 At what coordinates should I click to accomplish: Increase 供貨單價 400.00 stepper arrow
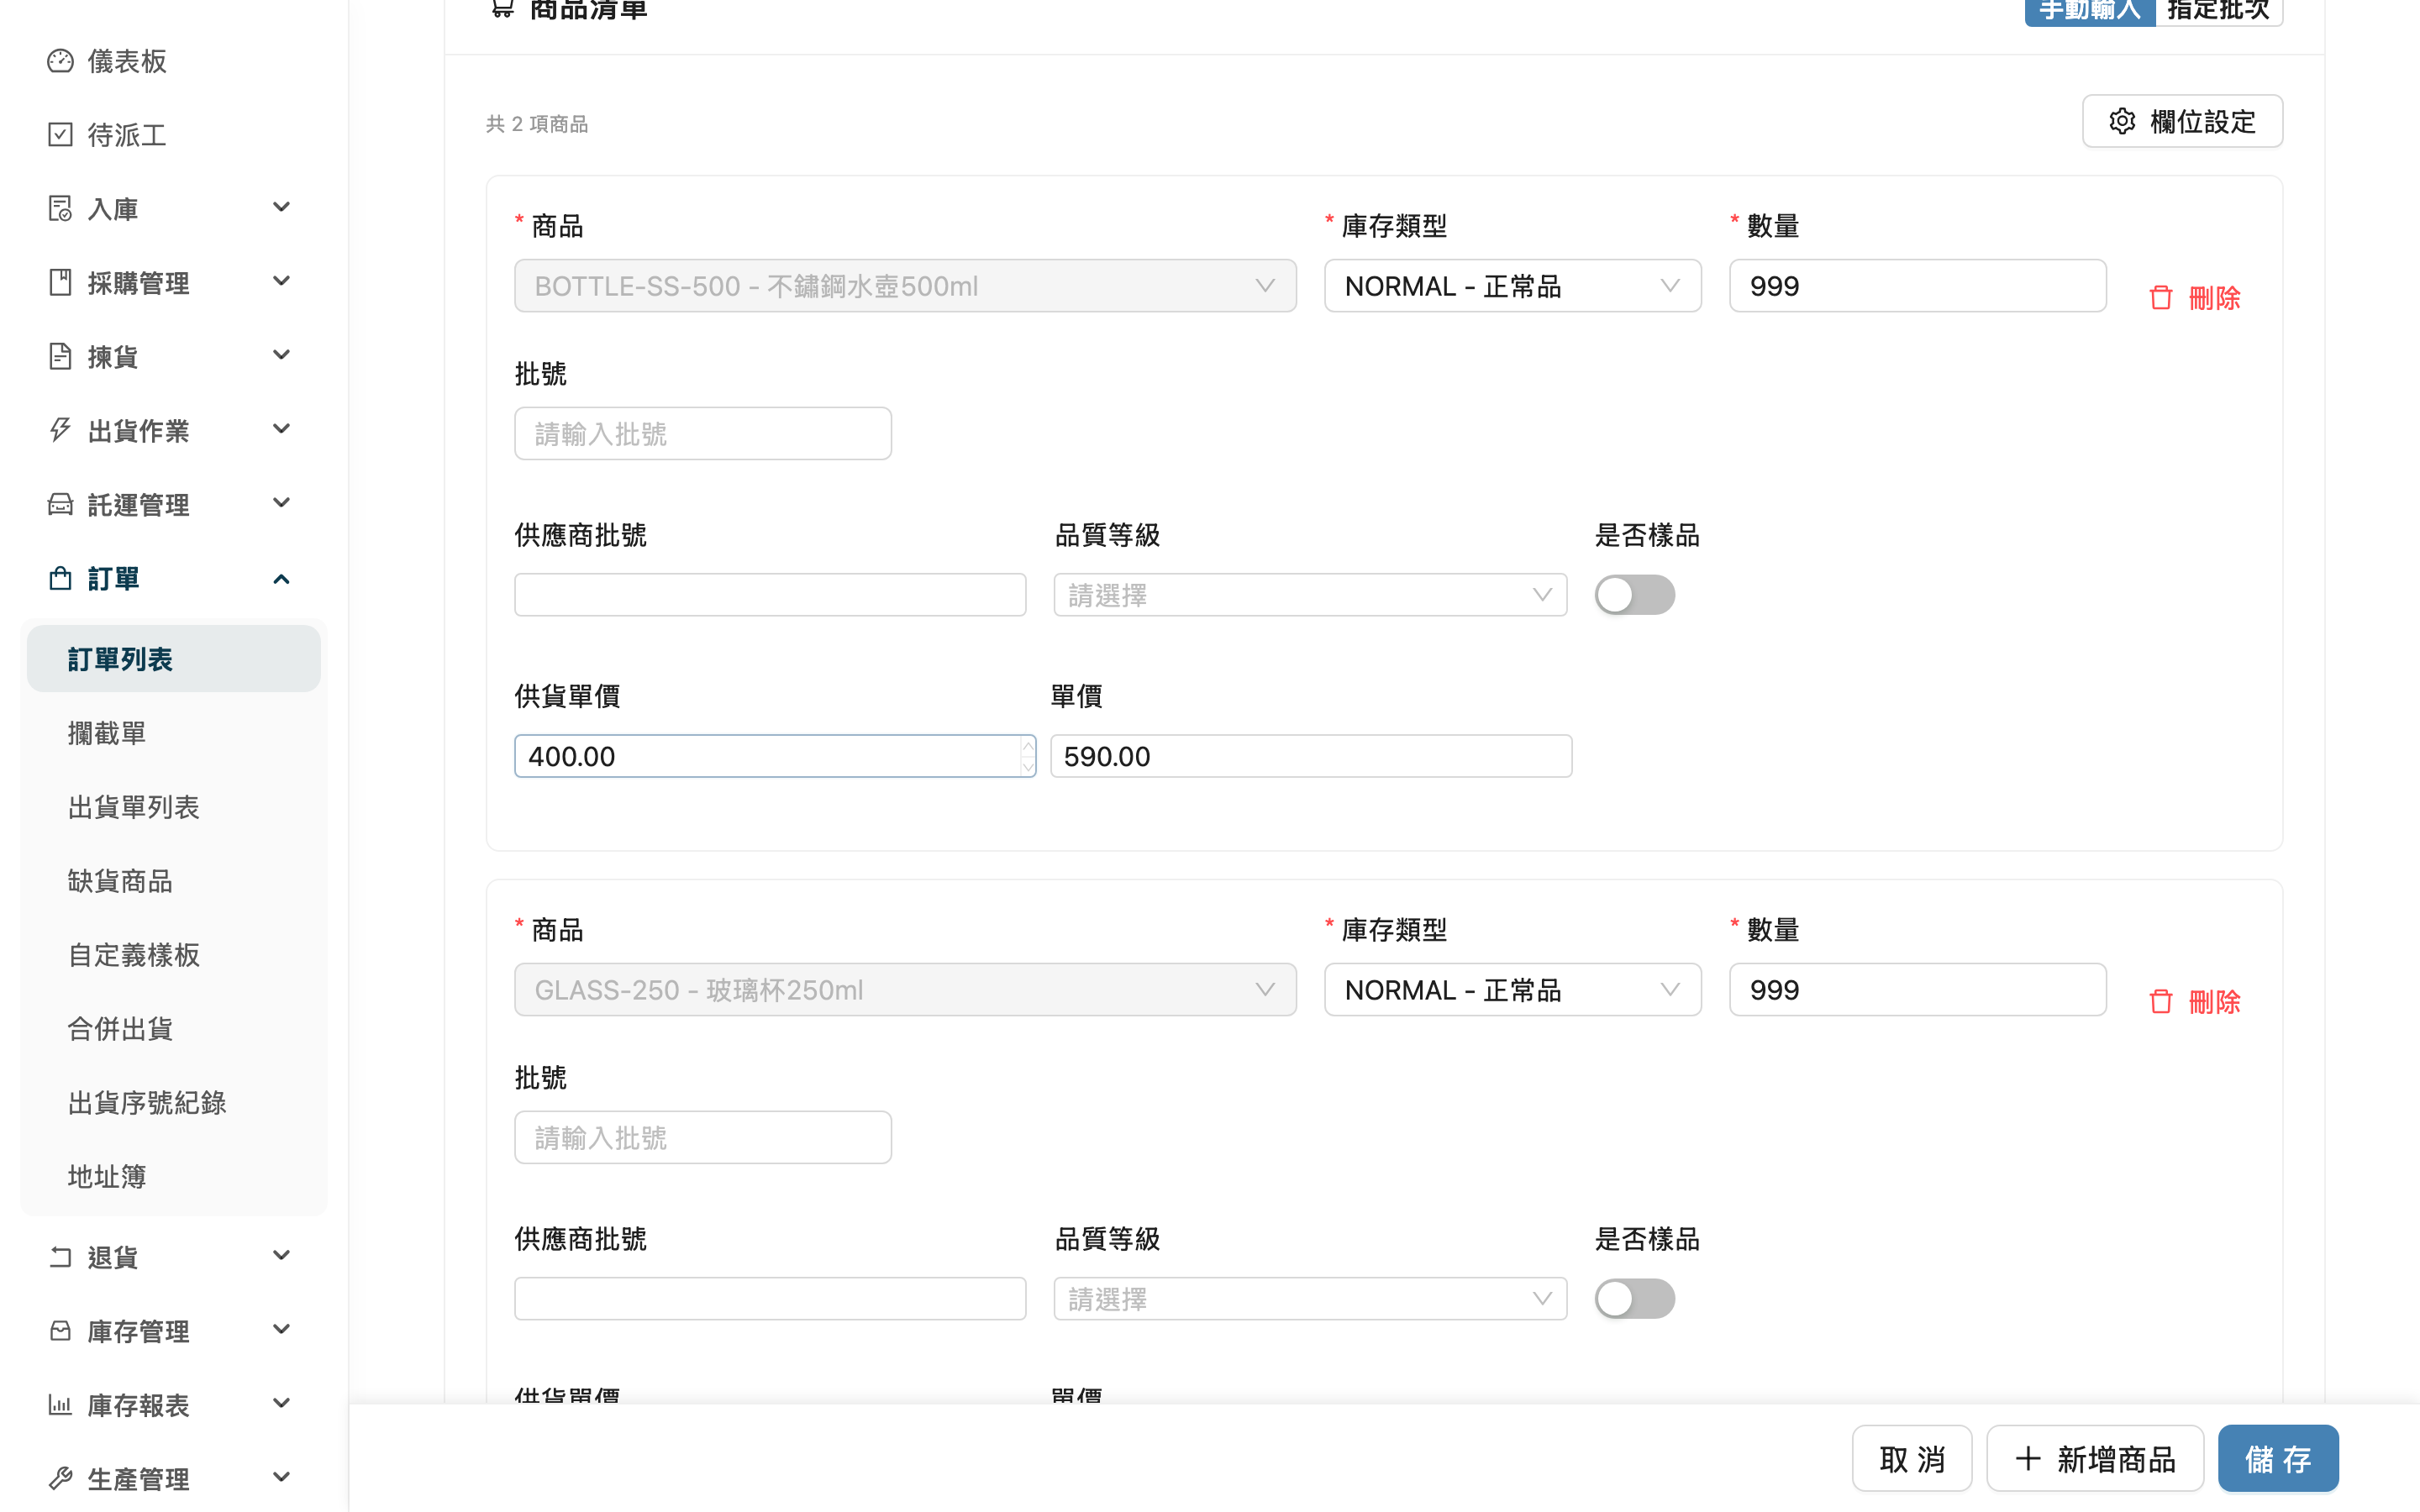(x=1027, y=746)
